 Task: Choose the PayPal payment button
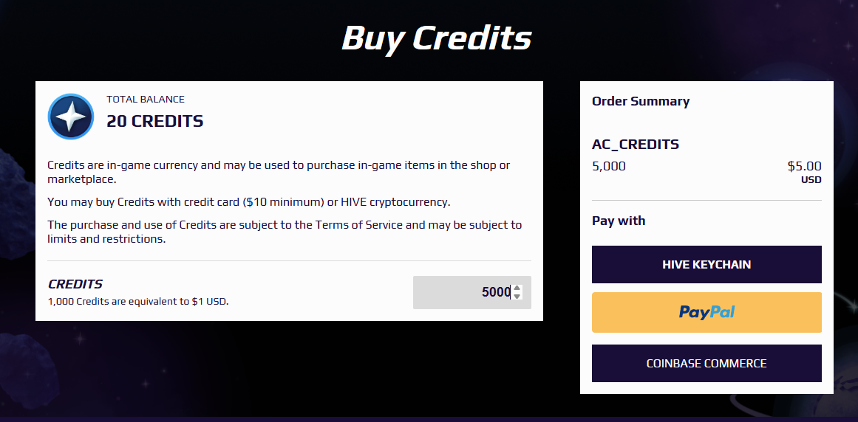click(707, 312)
